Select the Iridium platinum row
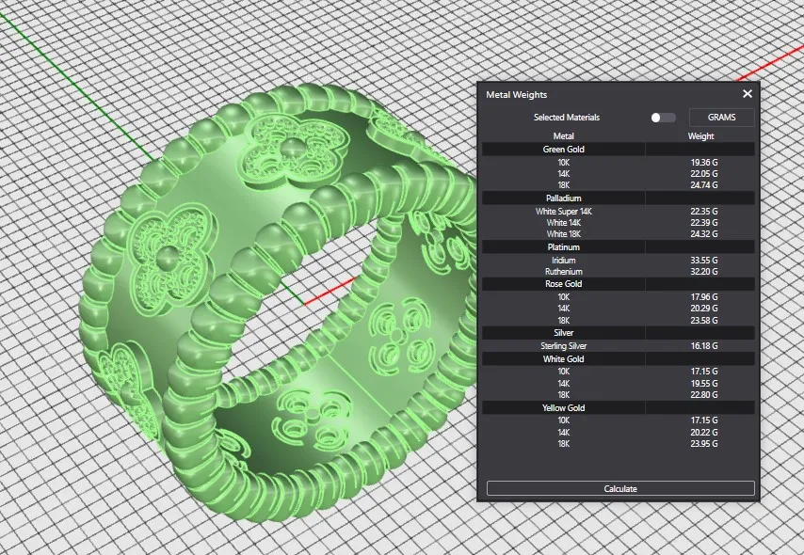This screenshot has width=804, height=555. pyautogui.click(x=618, y=261)
